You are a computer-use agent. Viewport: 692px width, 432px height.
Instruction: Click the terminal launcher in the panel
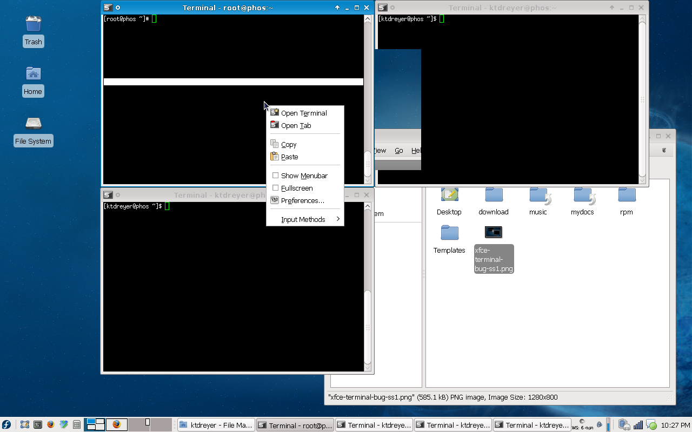click(x=38, y=424)
